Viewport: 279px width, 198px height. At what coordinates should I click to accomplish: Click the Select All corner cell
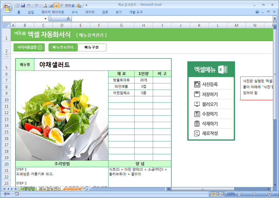pyautogui.click(x=7, y=25)
